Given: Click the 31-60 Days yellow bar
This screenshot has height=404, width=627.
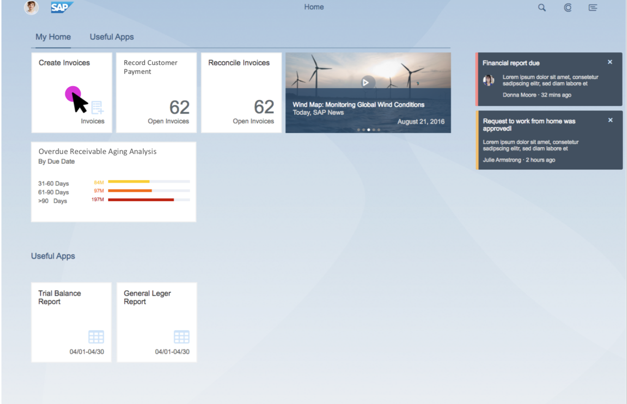Looking at the screenshot, I should pos(129,181).
